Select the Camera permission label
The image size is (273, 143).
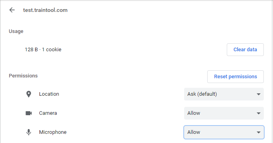click(x=48, y=113)
